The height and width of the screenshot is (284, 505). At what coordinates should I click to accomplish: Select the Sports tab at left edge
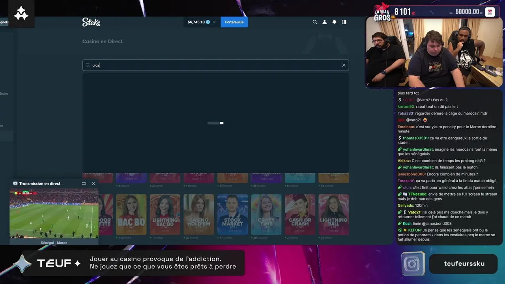point(4,22)
